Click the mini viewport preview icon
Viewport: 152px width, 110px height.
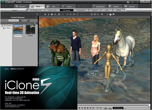point(92,14)
